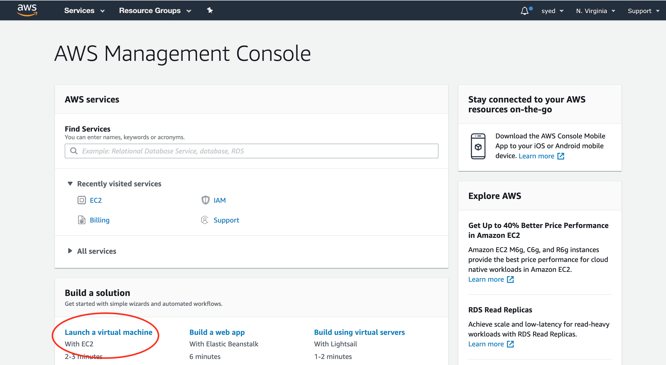Viewport: 666px width, 365px height.
Task: Click the Support headset icon
Action: pyautogui.click(x=205, y=220)
